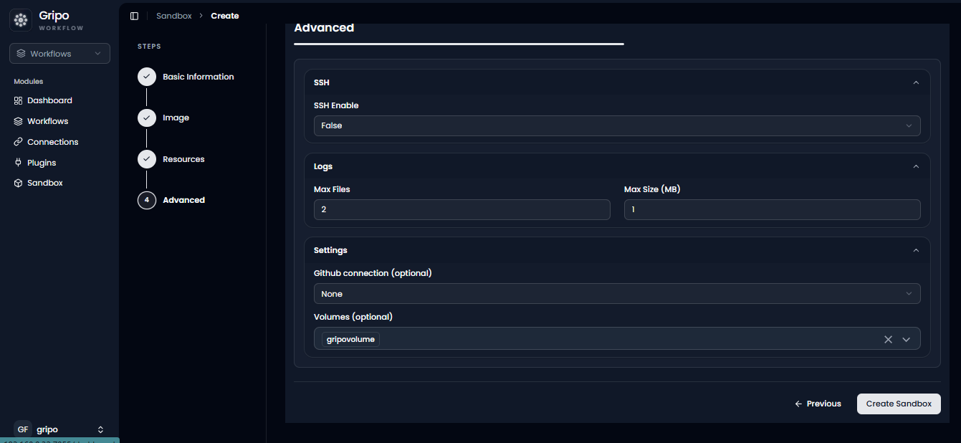Viewport: 961px width, 443px height.
Task: Click the Gripo logo icon
Action: pyautogui.click(x=21, y=20)
